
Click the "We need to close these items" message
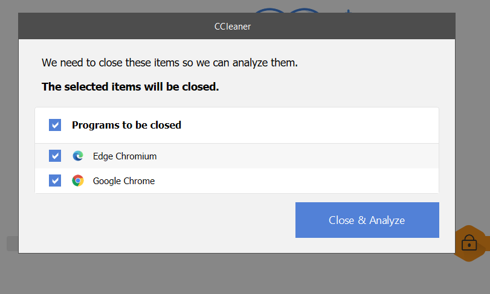[169, 62]
